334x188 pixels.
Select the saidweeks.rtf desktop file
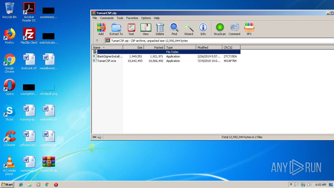tap(49, 113)
